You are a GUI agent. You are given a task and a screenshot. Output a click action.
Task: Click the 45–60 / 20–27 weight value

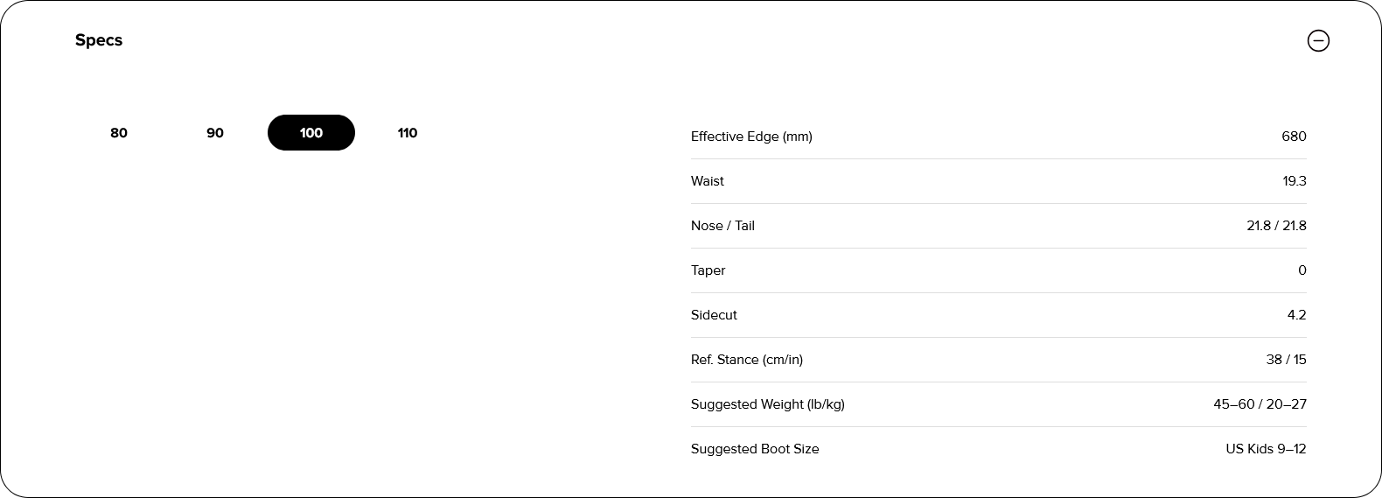(x=1260, y=404)
